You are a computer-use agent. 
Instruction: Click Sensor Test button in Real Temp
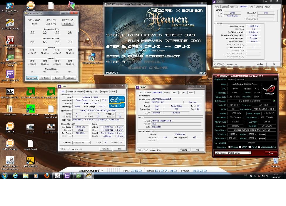click(32, 78)
